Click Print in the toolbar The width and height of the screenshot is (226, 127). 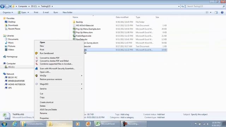(x=36, y=12)
